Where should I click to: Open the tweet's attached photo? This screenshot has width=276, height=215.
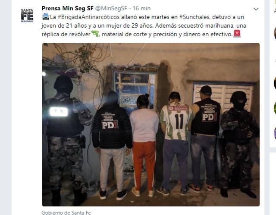click(151, 125)
